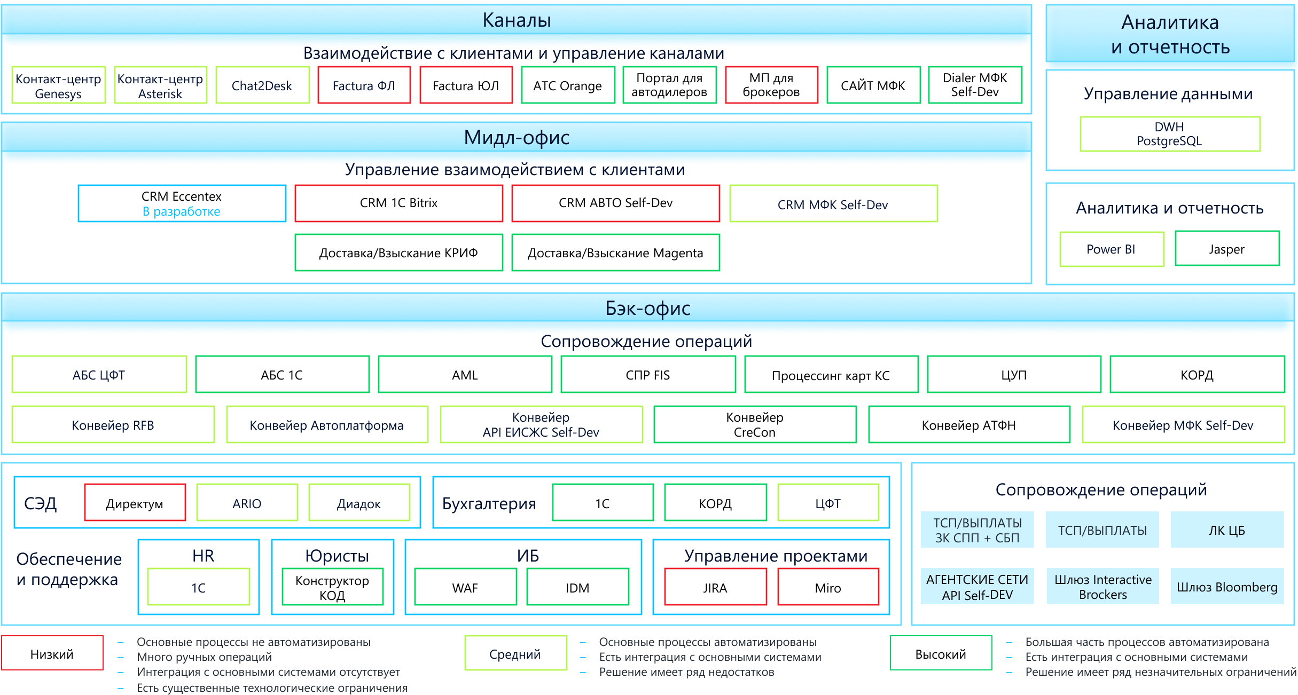Click the red Низкий legend box
Screen dimensions: 1298x695
[52, 653]
